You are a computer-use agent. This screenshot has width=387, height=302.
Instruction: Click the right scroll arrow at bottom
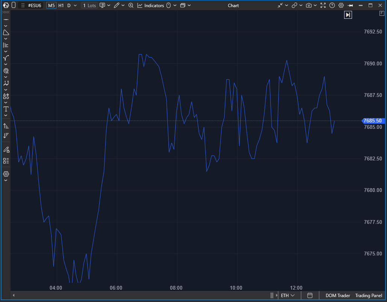click(x=276, y=295)
